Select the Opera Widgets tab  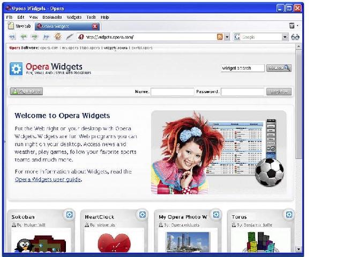tap(67, 26)
